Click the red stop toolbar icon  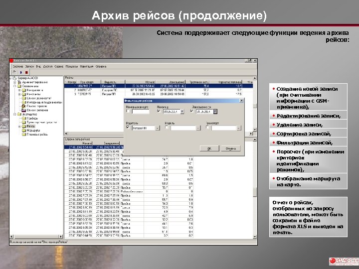coord(26,72)
